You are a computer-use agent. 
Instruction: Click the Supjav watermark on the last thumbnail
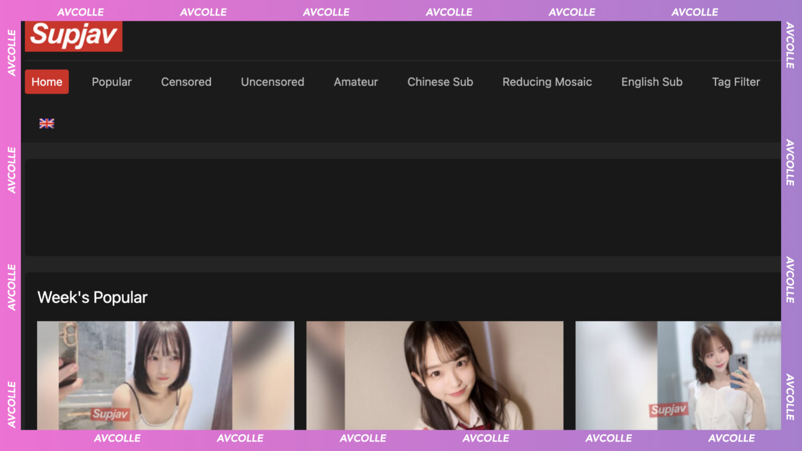point(668,410)
